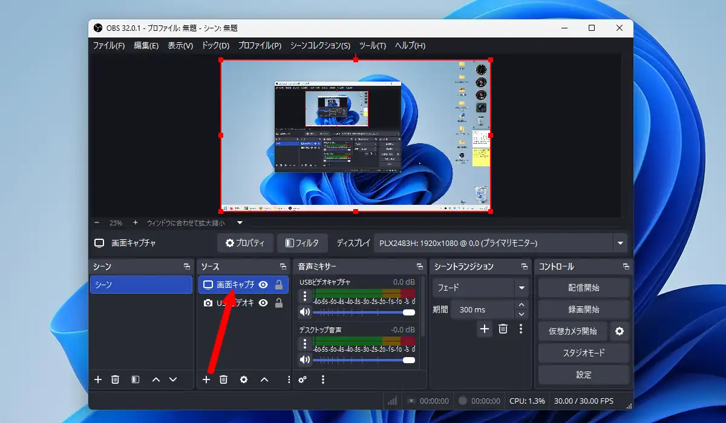Expand the ディスプレイ monitor dropdown

(x=620, y=244)
